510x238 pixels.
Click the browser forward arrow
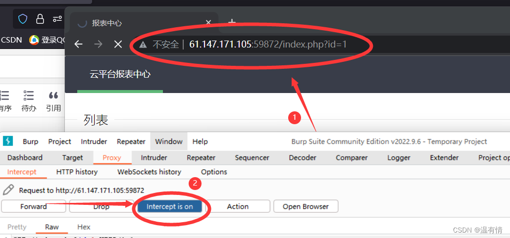(98, 44)
